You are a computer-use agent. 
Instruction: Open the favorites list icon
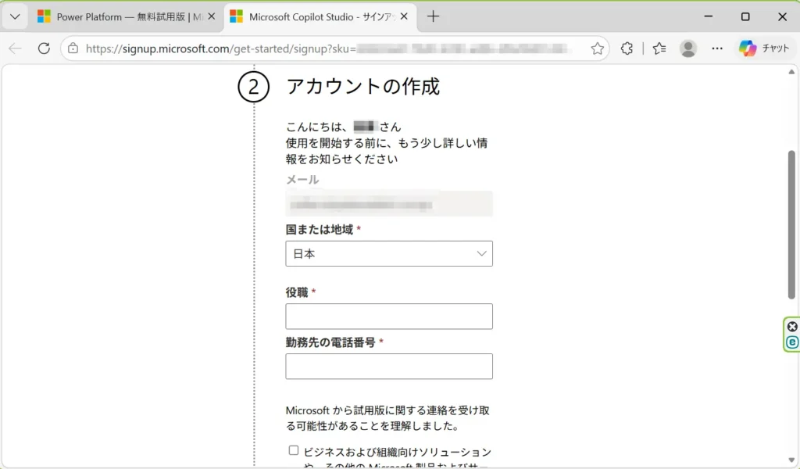pyautogui.click(x=659, y=48)
